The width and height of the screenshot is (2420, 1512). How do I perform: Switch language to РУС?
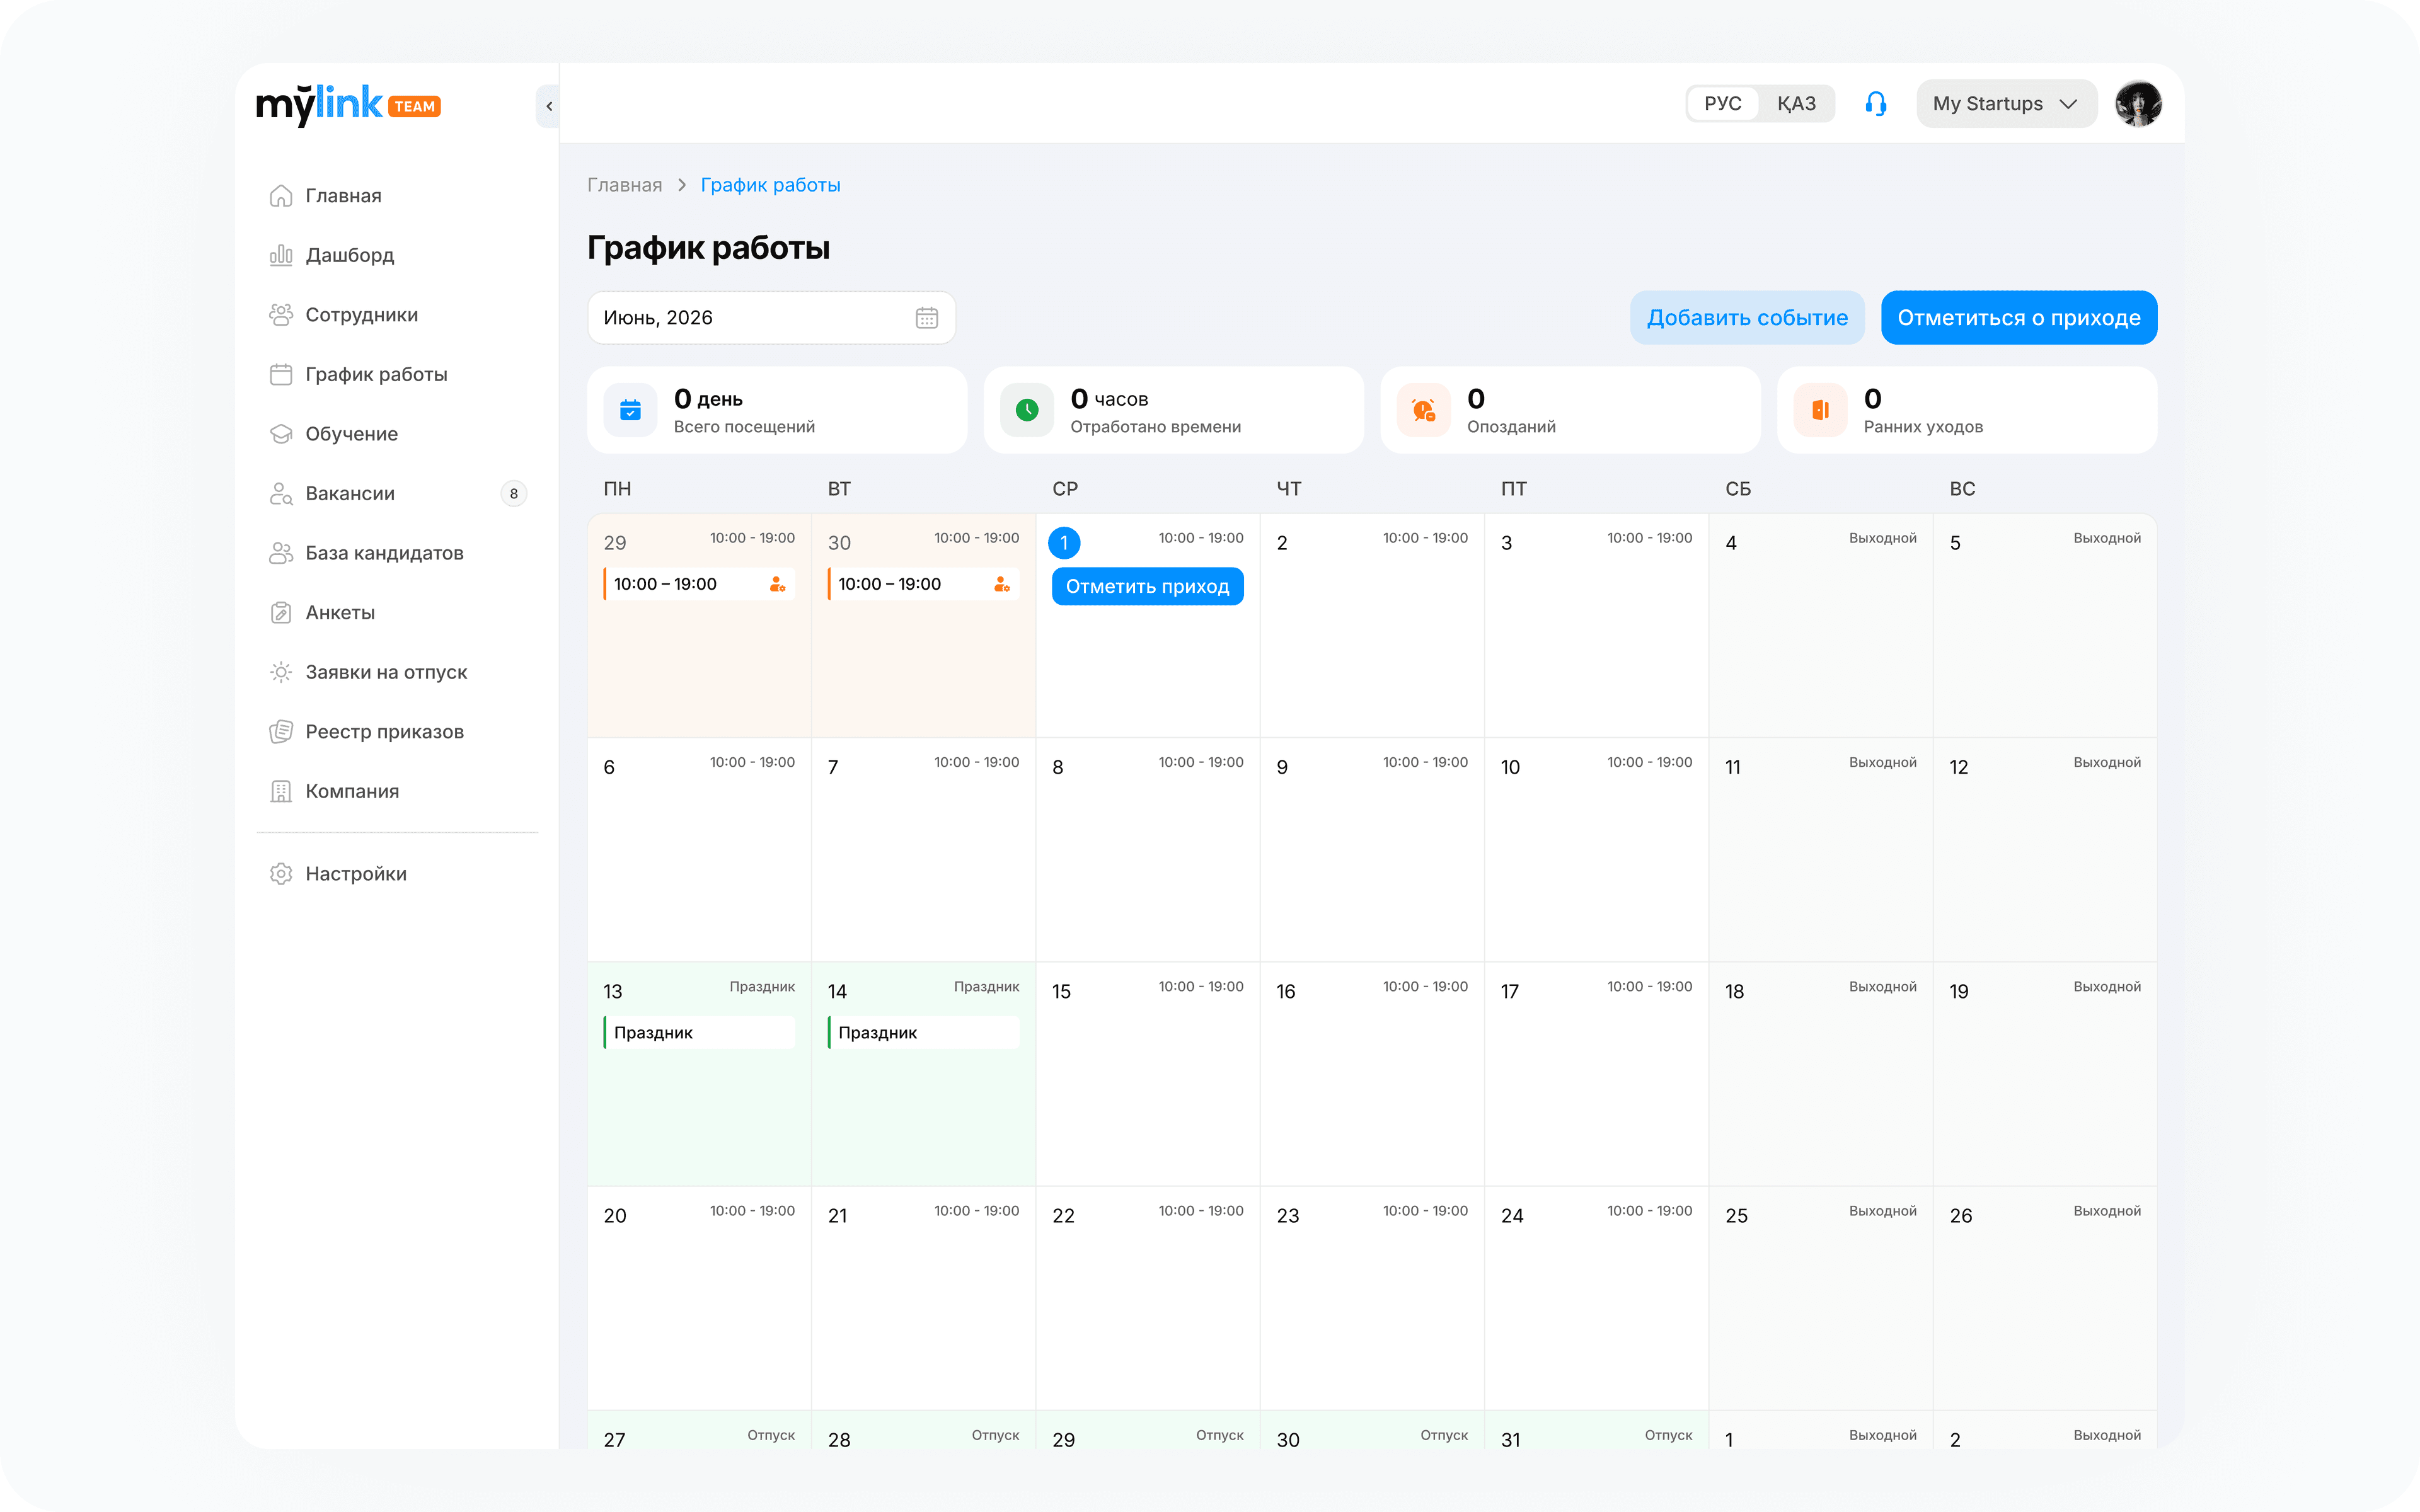coord(1723,104)
